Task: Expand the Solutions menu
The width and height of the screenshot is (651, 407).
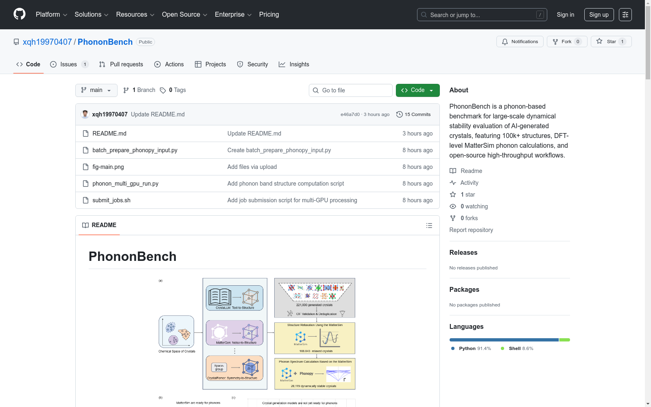Action: 92,15
